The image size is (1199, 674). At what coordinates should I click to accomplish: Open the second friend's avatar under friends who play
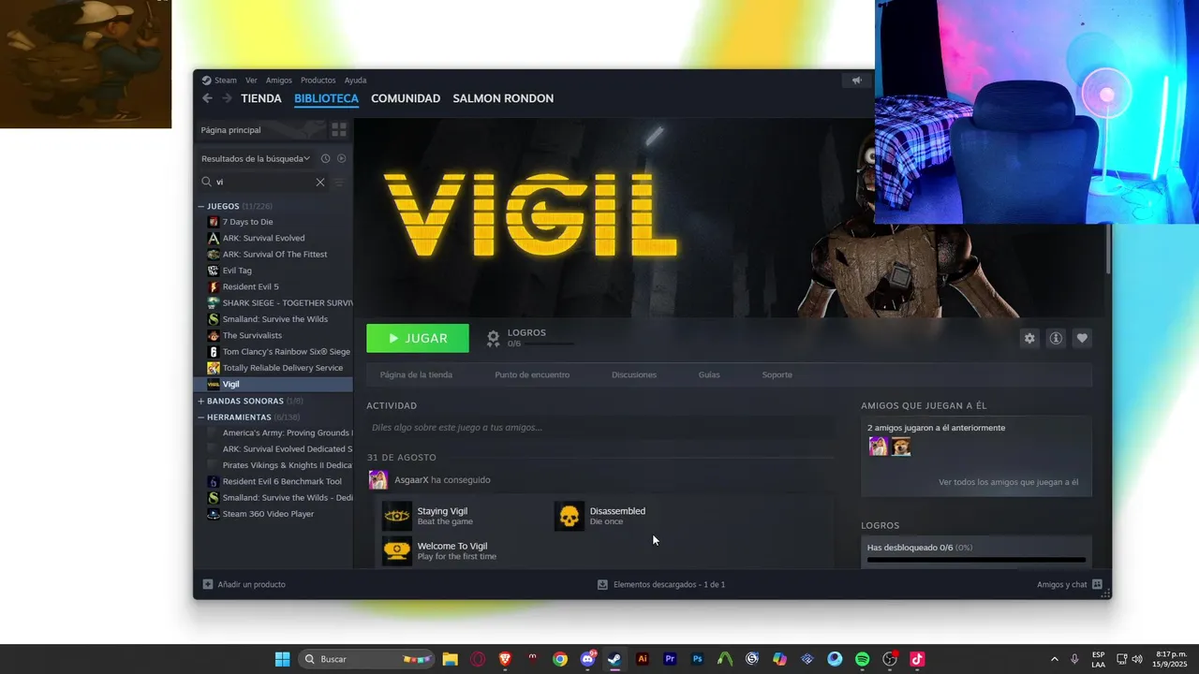click(901, 447)
